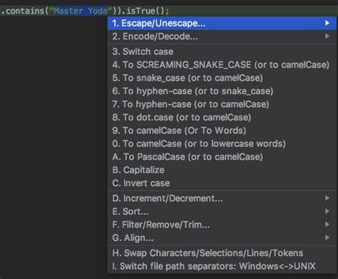
Task: Select To camelCase (Or To Words)
Action: point(222,131)
